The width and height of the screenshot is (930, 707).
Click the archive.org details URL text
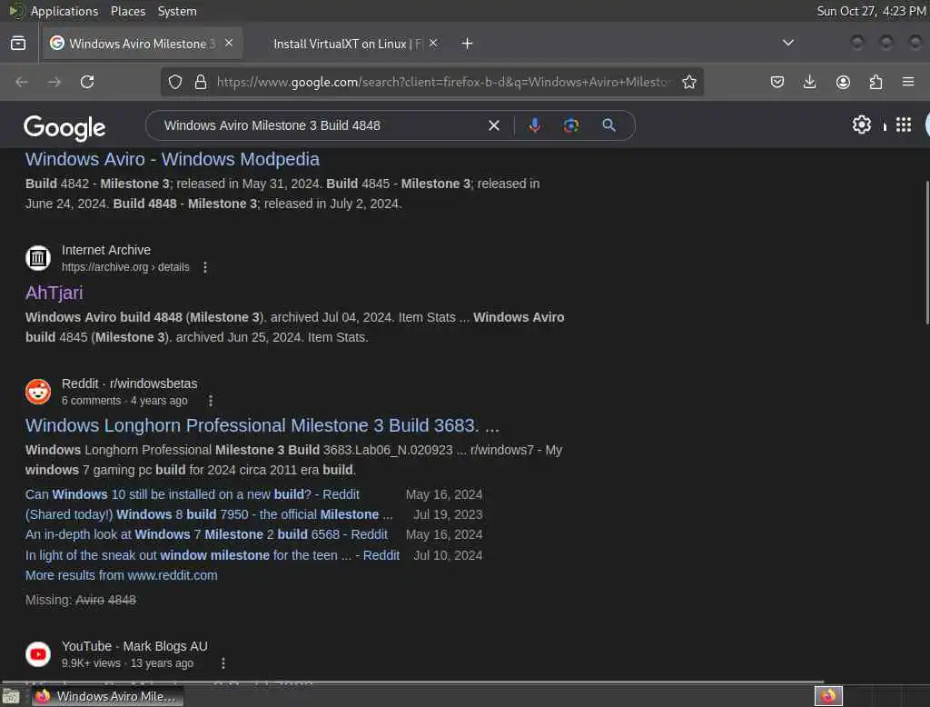(125, 267)
